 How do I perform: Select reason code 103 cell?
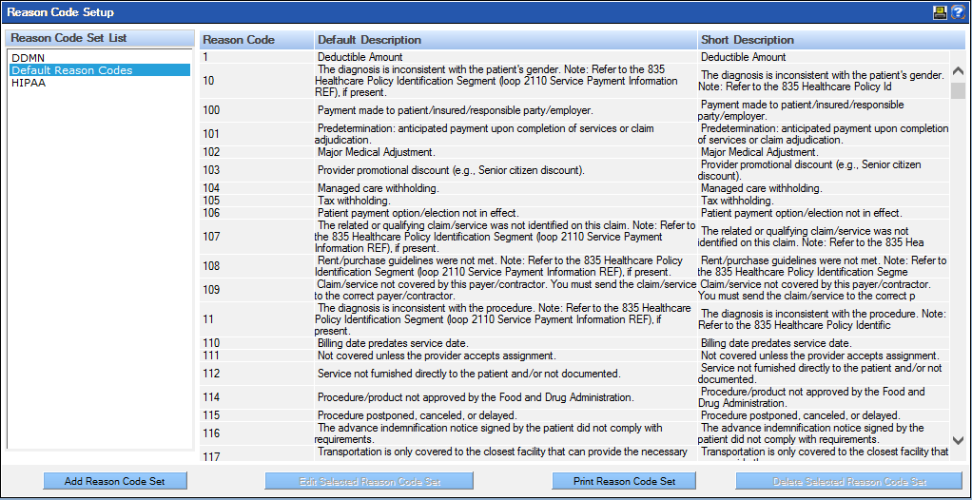[257, 170]
